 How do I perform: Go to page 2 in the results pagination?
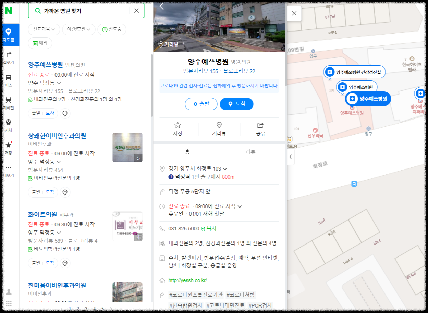tap(78, 308)
